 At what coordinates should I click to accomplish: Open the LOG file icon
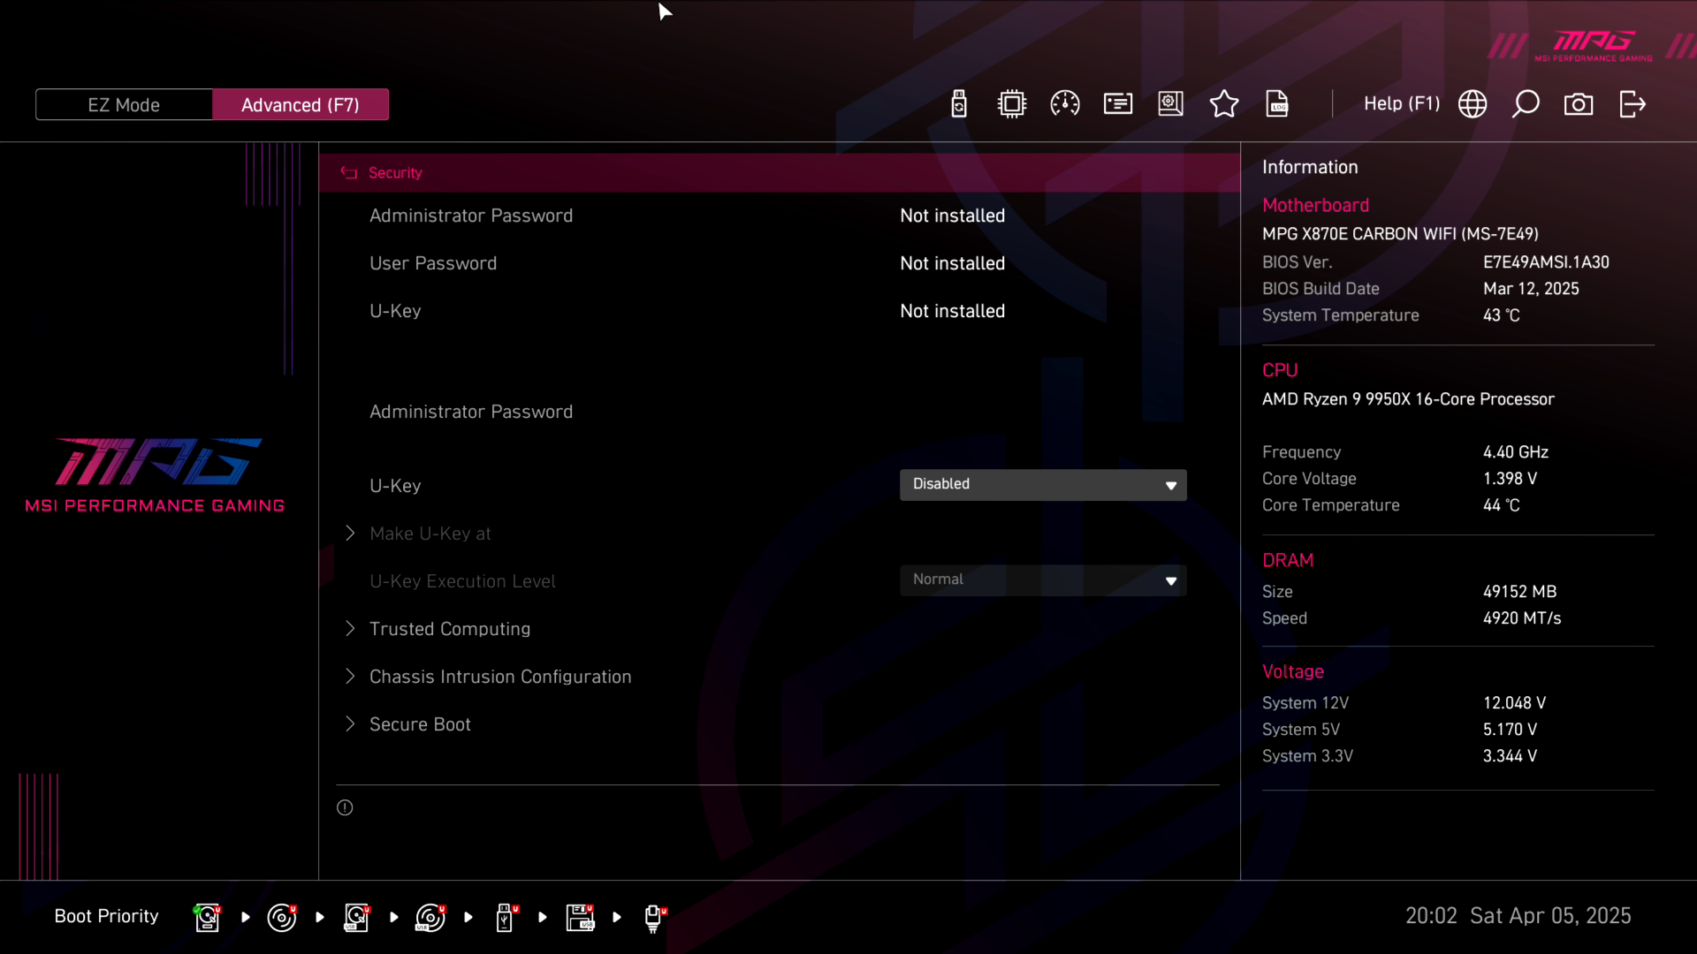(x=1277, y=104)
